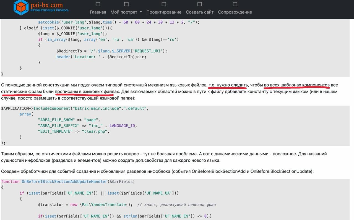Click the IncludeComponent bitrix:main.include code line
Viewport: 354px width, 220px height.
click(x=75, y=108)
